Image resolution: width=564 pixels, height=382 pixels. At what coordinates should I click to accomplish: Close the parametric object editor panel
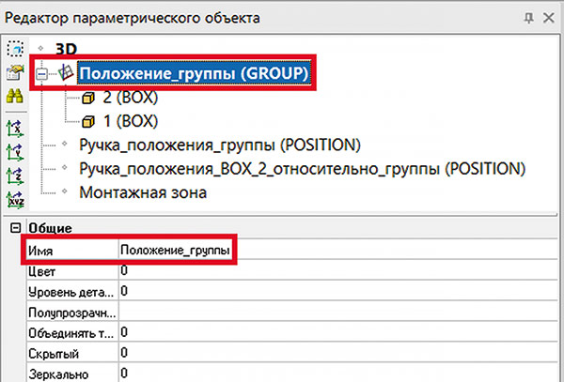click(549, 18)
